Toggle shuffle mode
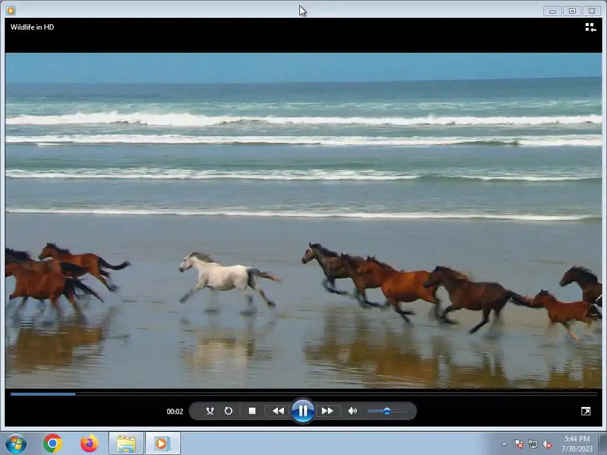This screenshot has width=607, height=455. click(210, 411)
